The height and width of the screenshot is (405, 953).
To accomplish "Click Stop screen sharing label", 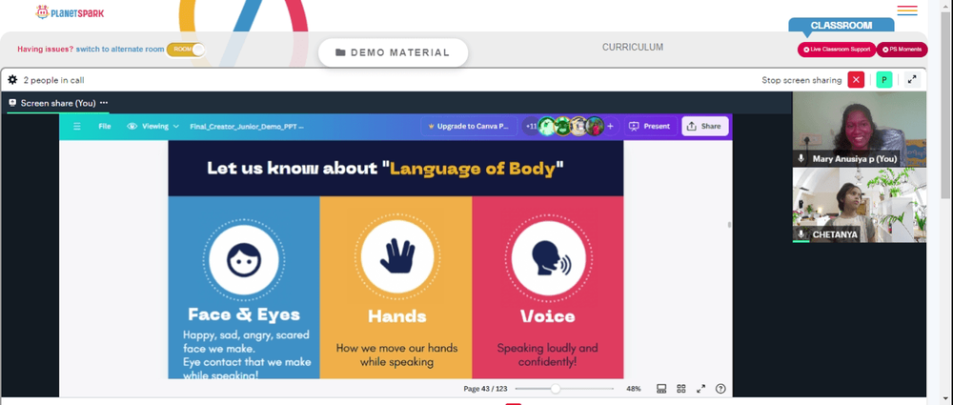I will [801, 80].
